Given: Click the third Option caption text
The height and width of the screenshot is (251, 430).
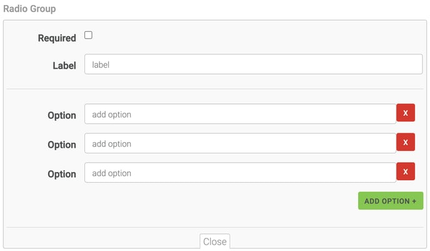Looking at the screenshot, I should click(x=62, y=174).
